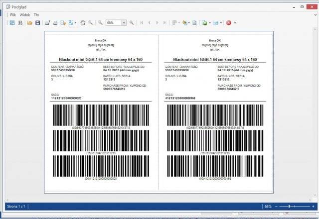Click the multiple pages layout icon
319x219 pixels.
point(174,23)
